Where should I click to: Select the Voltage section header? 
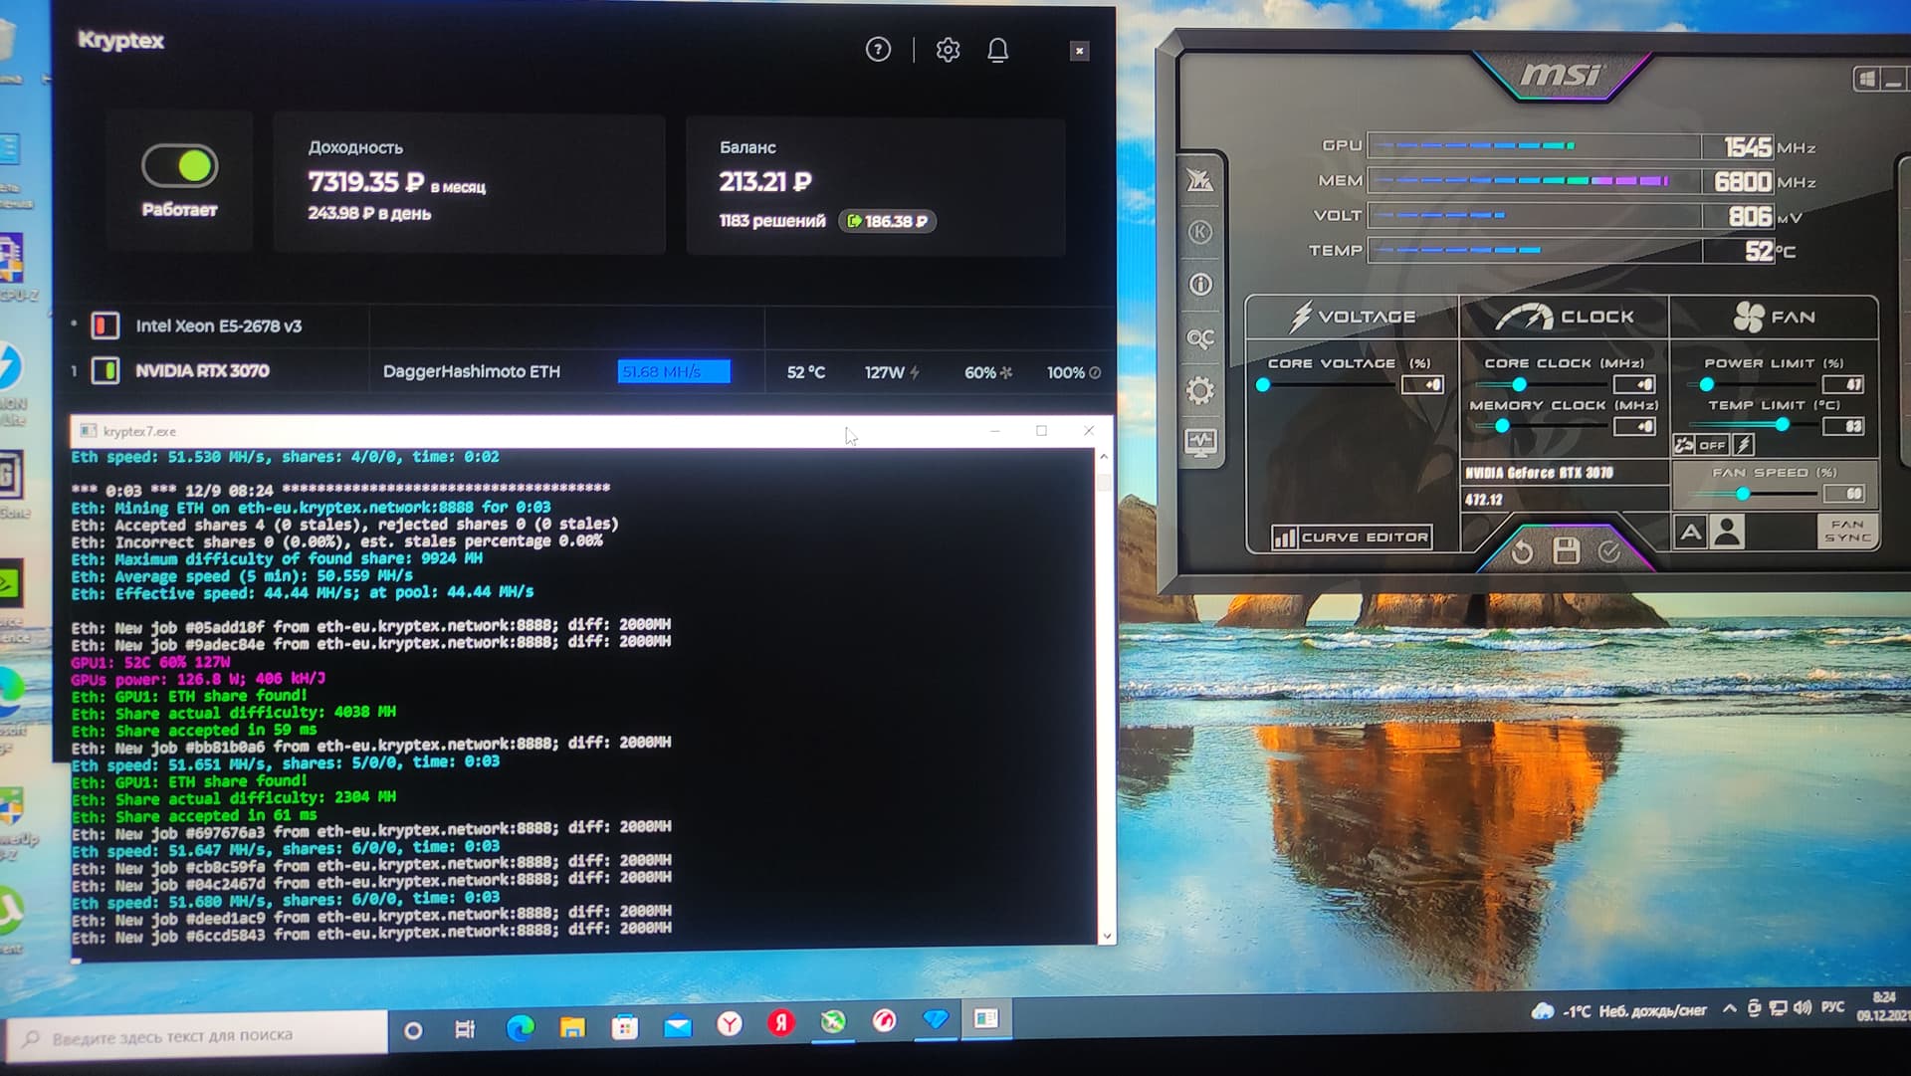1352,317
